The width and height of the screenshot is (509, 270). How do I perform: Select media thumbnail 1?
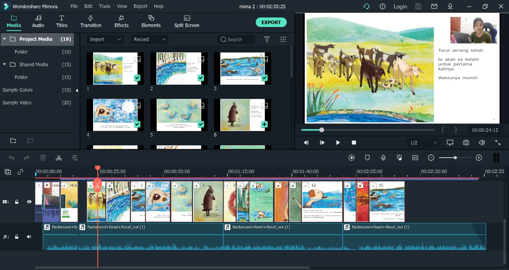(115, 68)
